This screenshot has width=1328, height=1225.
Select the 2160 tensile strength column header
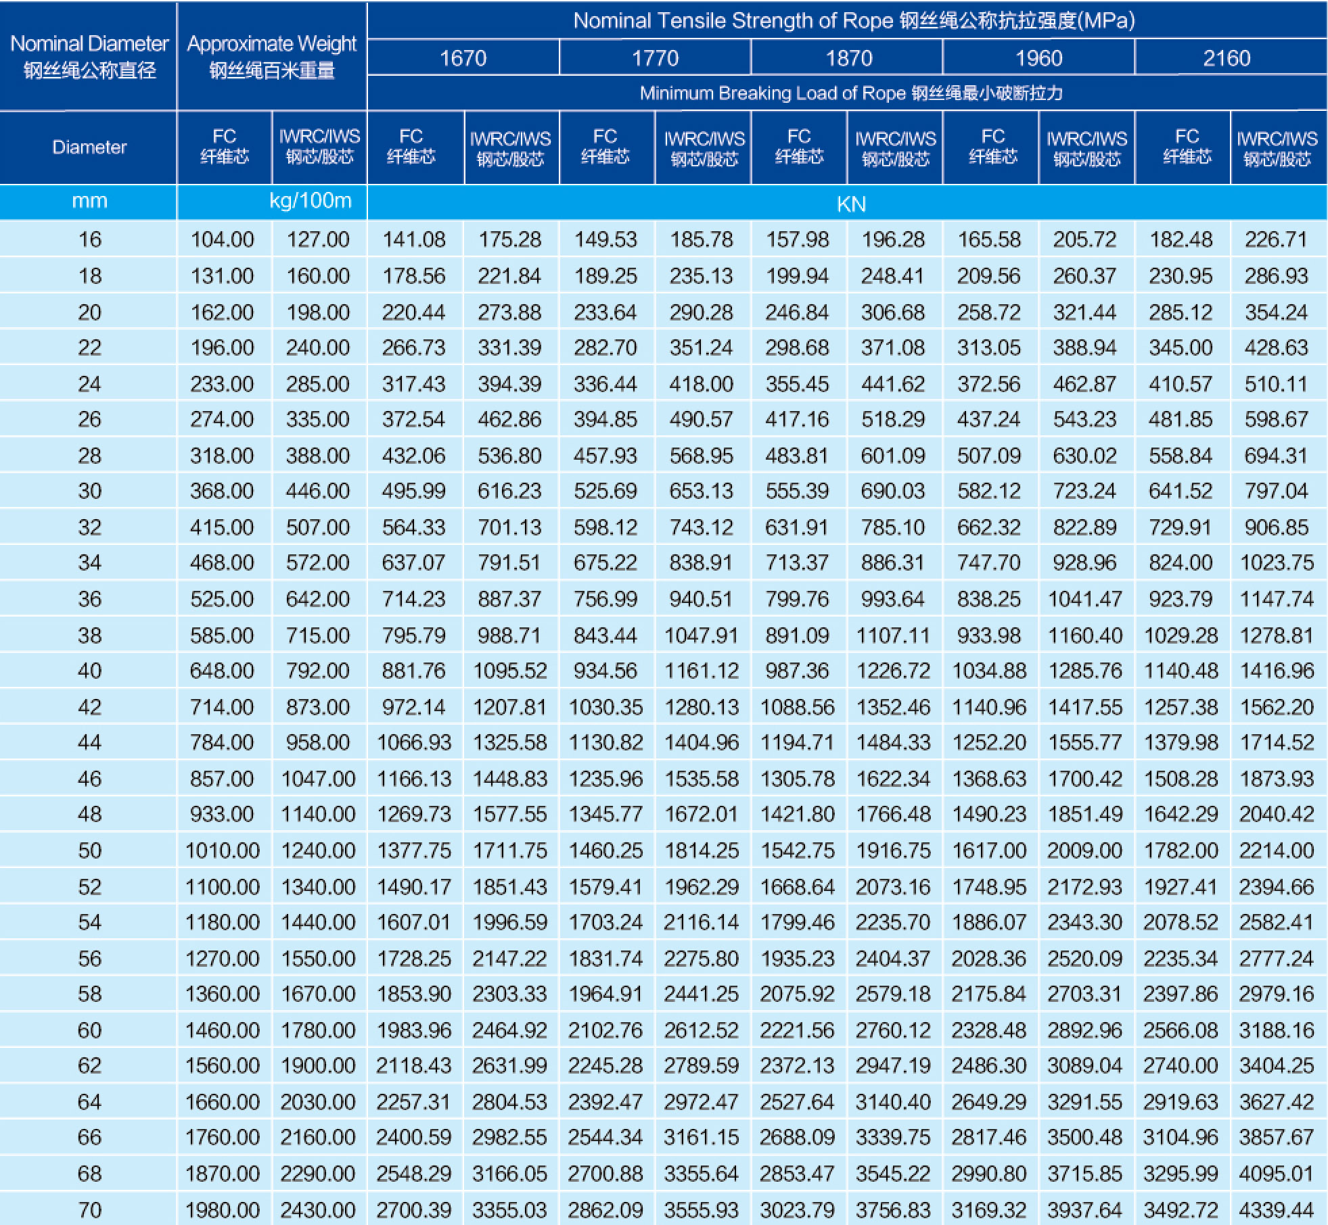tap(1226, 57)
